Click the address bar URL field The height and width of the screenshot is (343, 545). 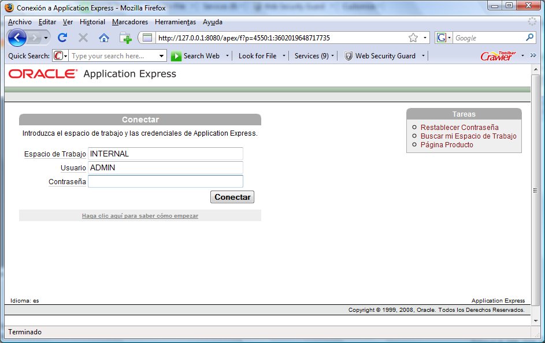click(281, 38)
